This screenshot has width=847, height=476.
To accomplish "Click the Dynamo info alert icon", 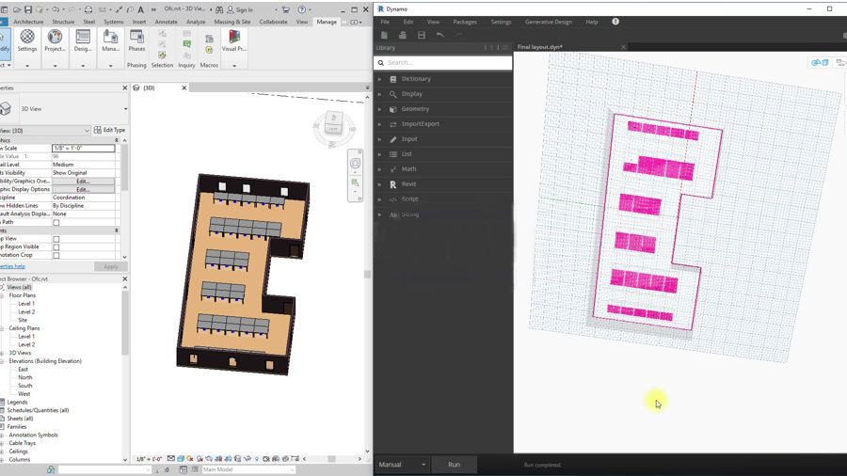I will 615,21.
